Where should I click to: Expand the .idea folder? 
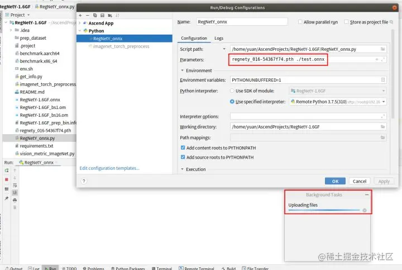[x=11, y=30]
